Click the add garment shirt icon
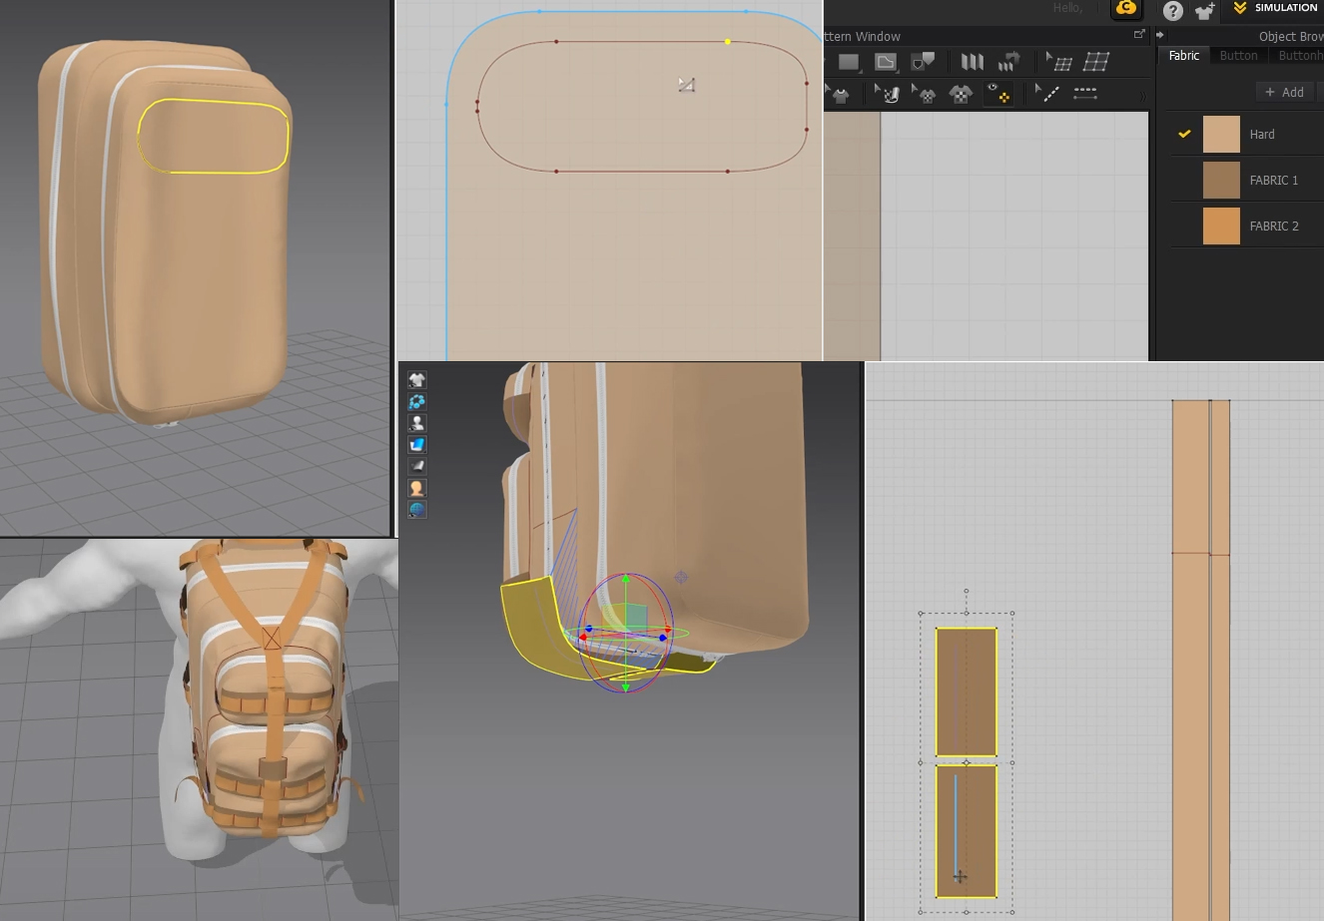1324x921 pixels. point(1205,10)
